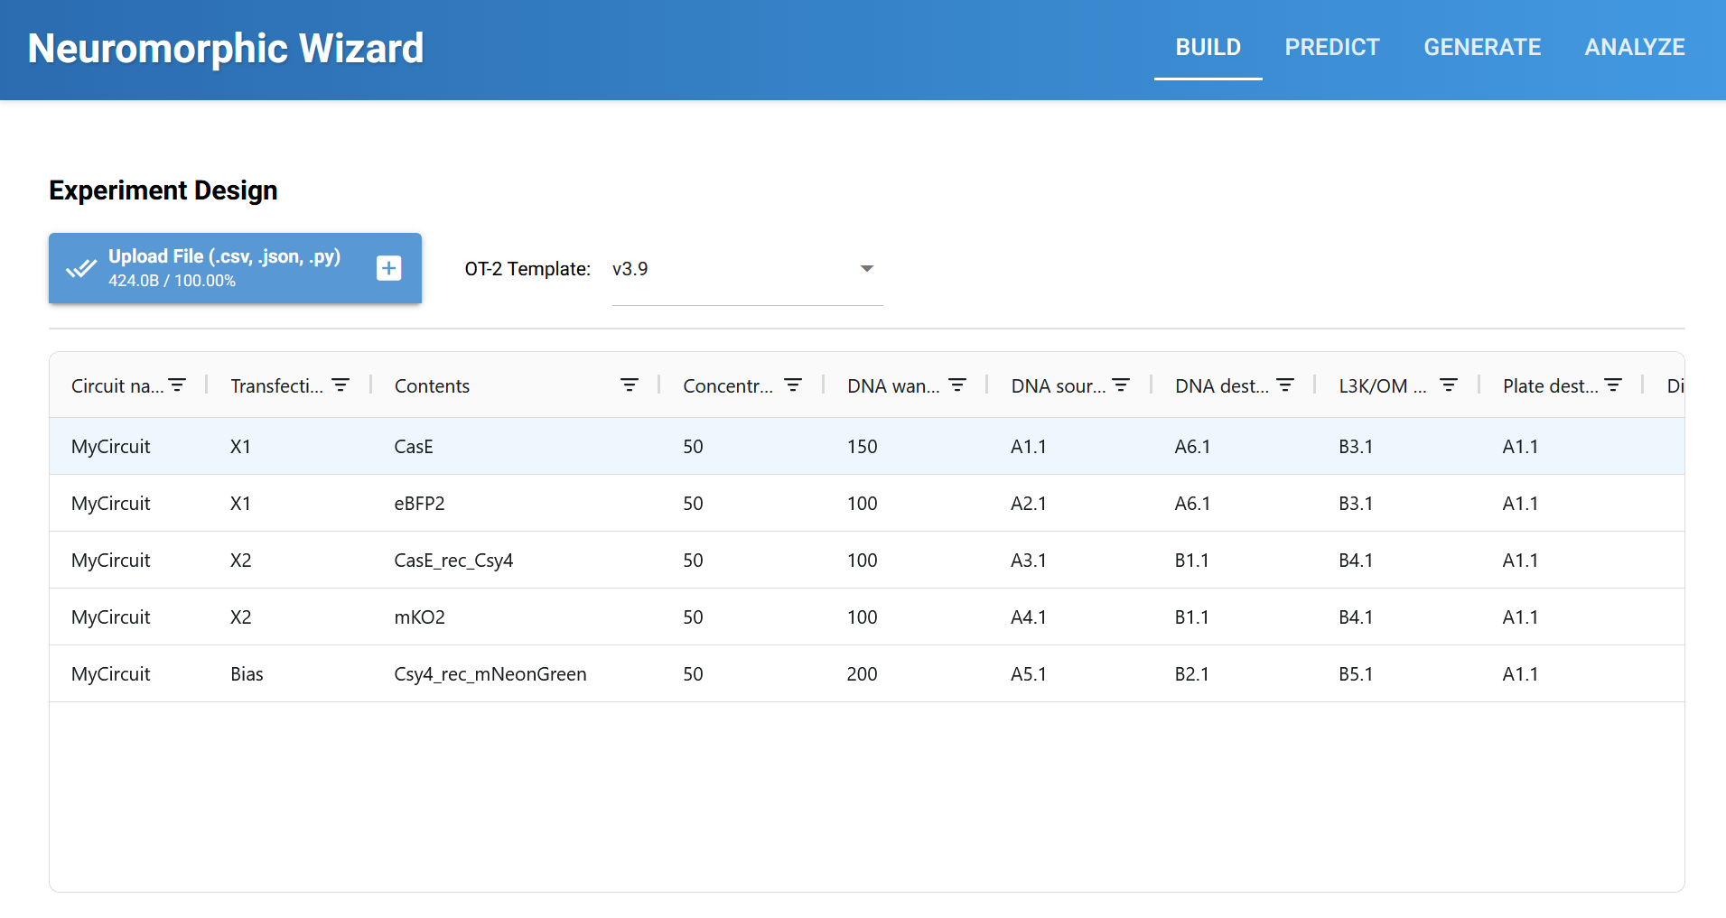This screenshot has height=918, width=1726.
Task: Open filter menu for DNA wanted column
Action: coord(957,385)
